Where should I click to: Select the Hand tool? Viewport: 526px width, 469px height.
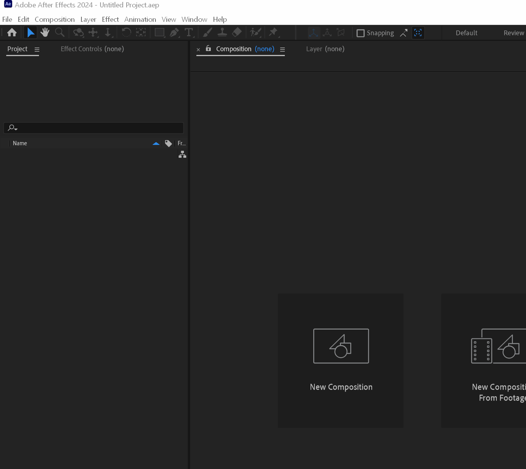point(45,33)
